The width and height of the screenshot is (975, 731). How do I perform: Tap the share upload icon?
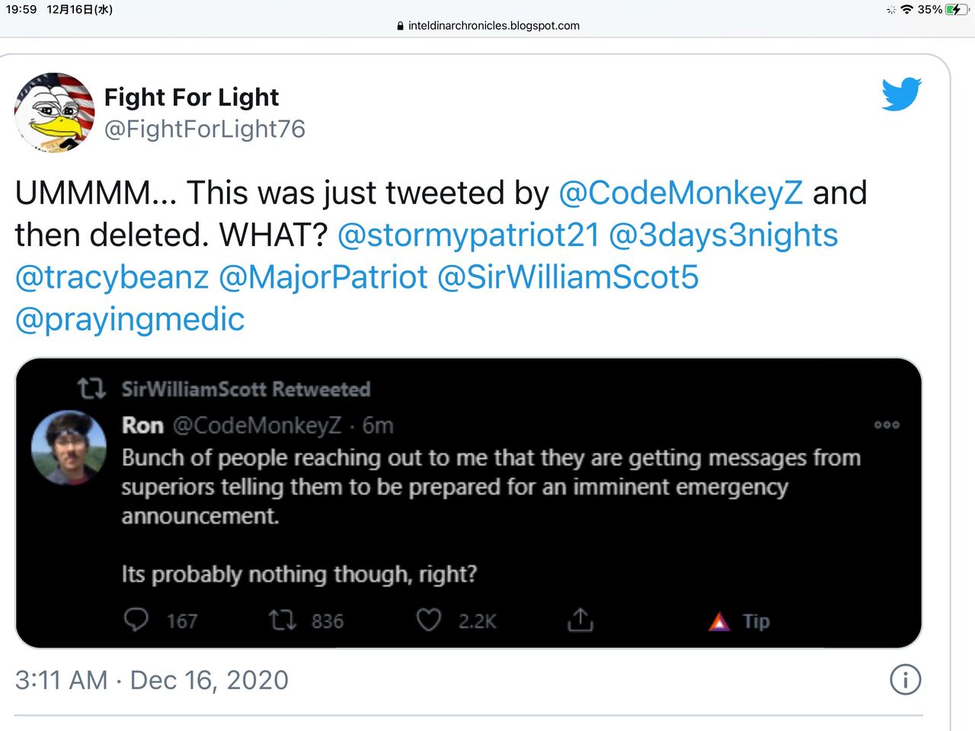tap(580, 620)
